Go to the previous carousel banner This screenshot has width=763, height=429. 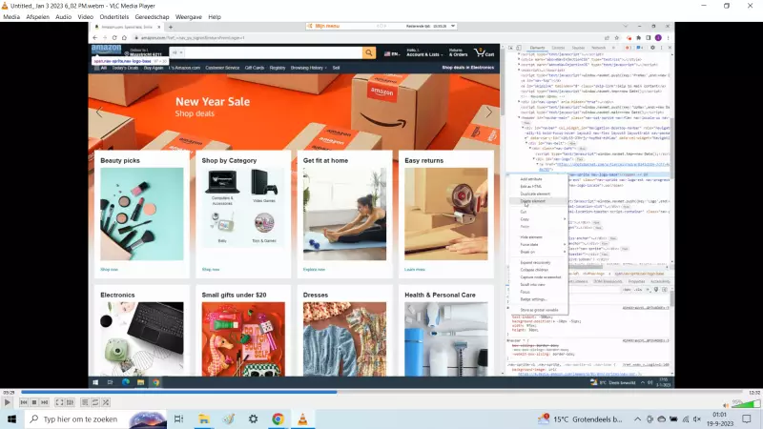click(x=99, y=112)
